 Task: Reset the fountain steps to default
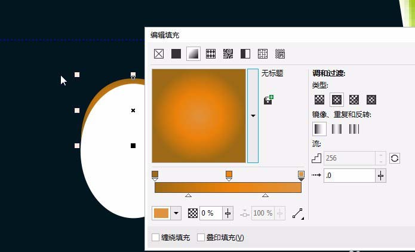395,158
